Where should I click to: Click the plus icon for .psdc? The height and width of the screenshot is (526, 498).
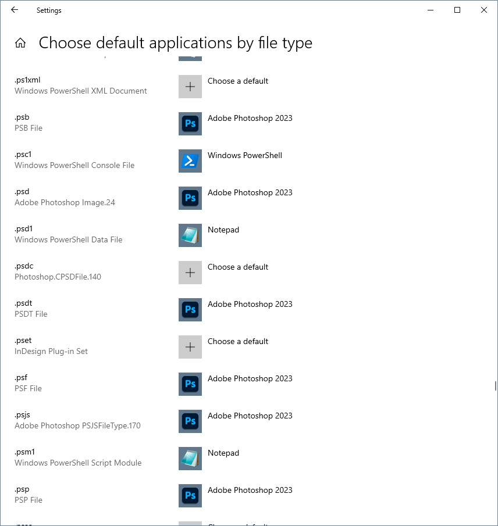tap(190, 273)
